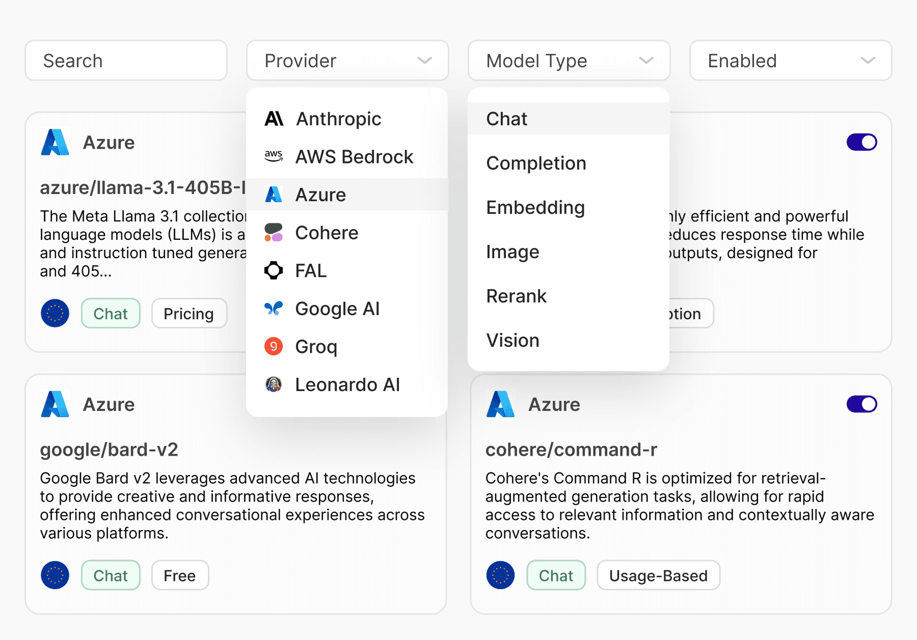Image resolution: width=917 pixels, height=640 pixels.
Task: Click EU flag icon on google/bard-v2 card
Action: click(55, 575)
